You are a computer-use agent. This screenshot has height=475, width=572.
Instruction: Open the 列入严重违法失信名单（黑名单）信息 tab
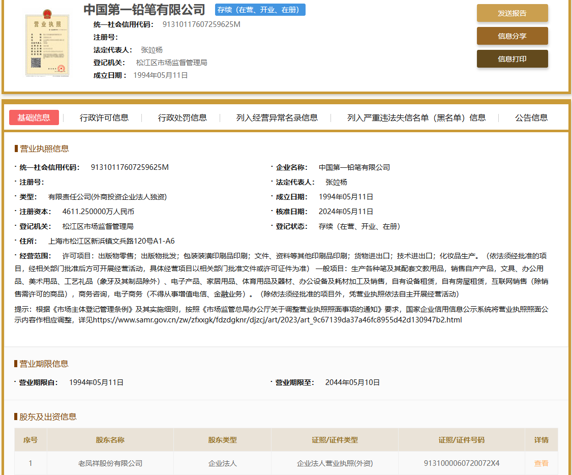416,117
